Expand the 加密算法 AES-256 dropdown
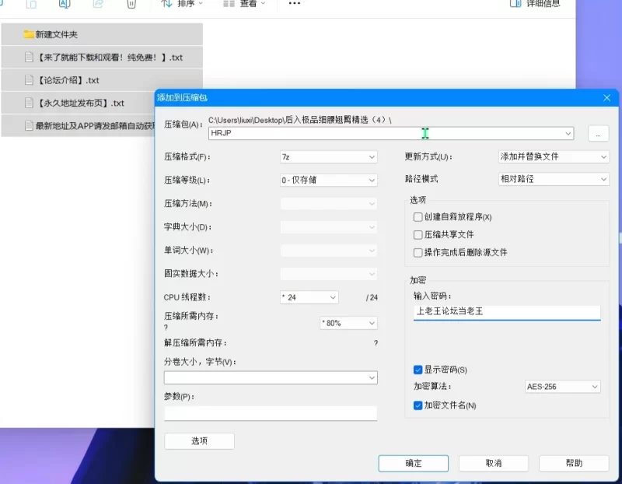The height and width of the screenshot is (484, 622). [x=563, y=387]
